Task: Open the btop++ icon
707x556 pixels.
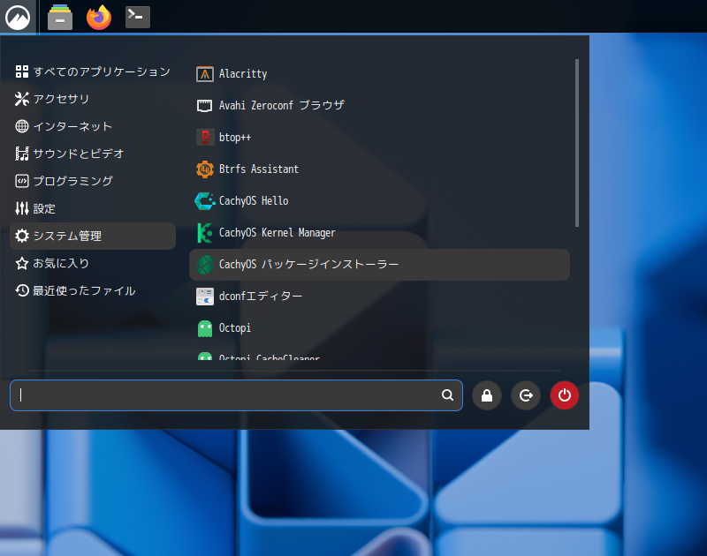Action: tap(205, 138)
